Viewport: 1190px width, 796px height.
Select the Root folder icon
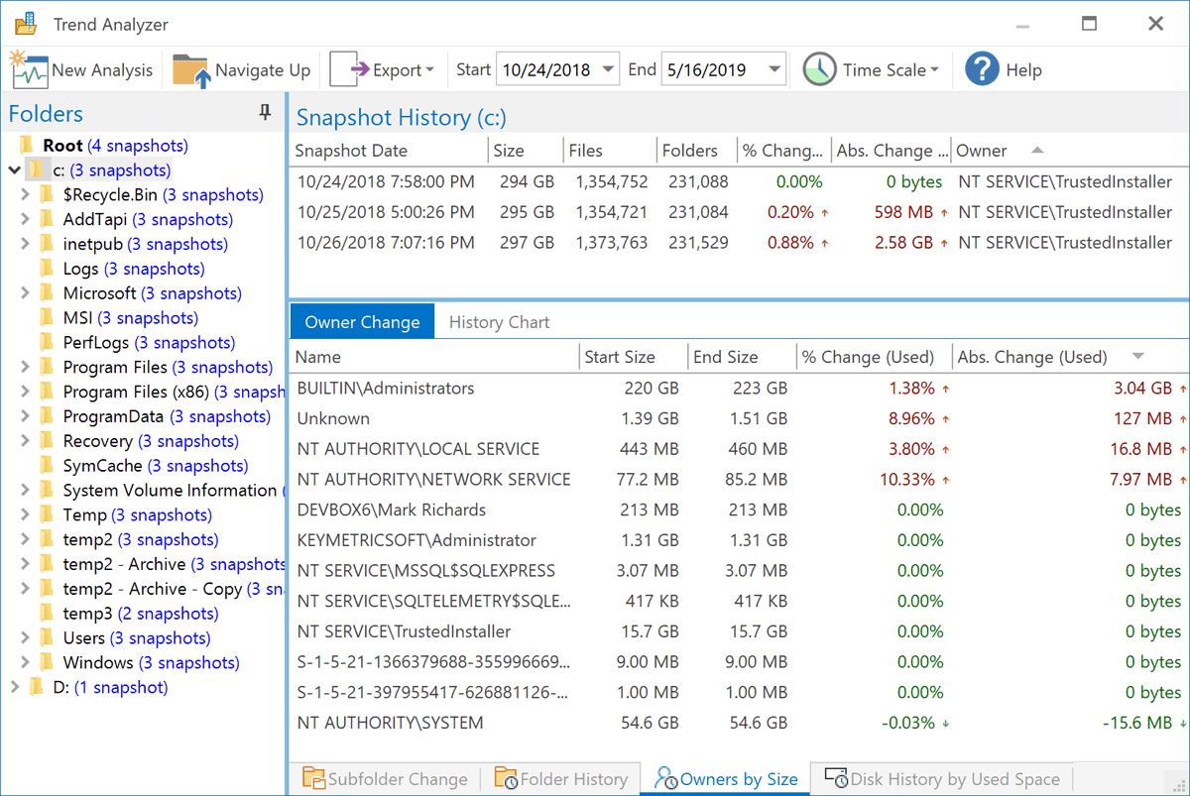[x=27, y=146]
